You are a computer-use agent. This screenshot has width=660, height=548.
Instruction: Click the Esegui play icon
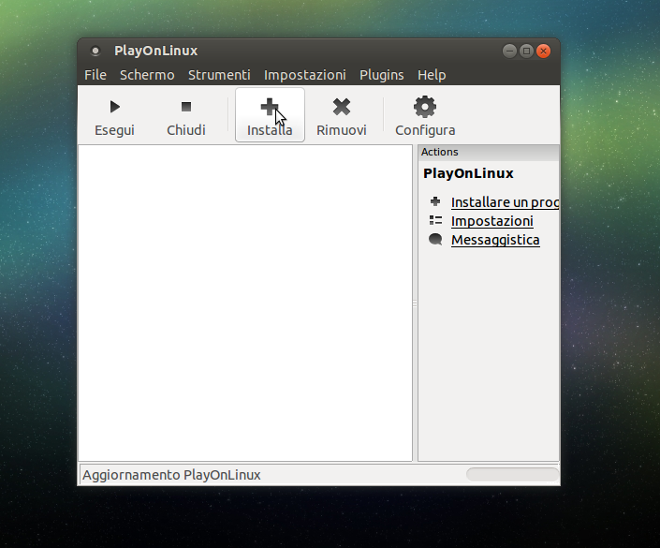pos(114,107)
